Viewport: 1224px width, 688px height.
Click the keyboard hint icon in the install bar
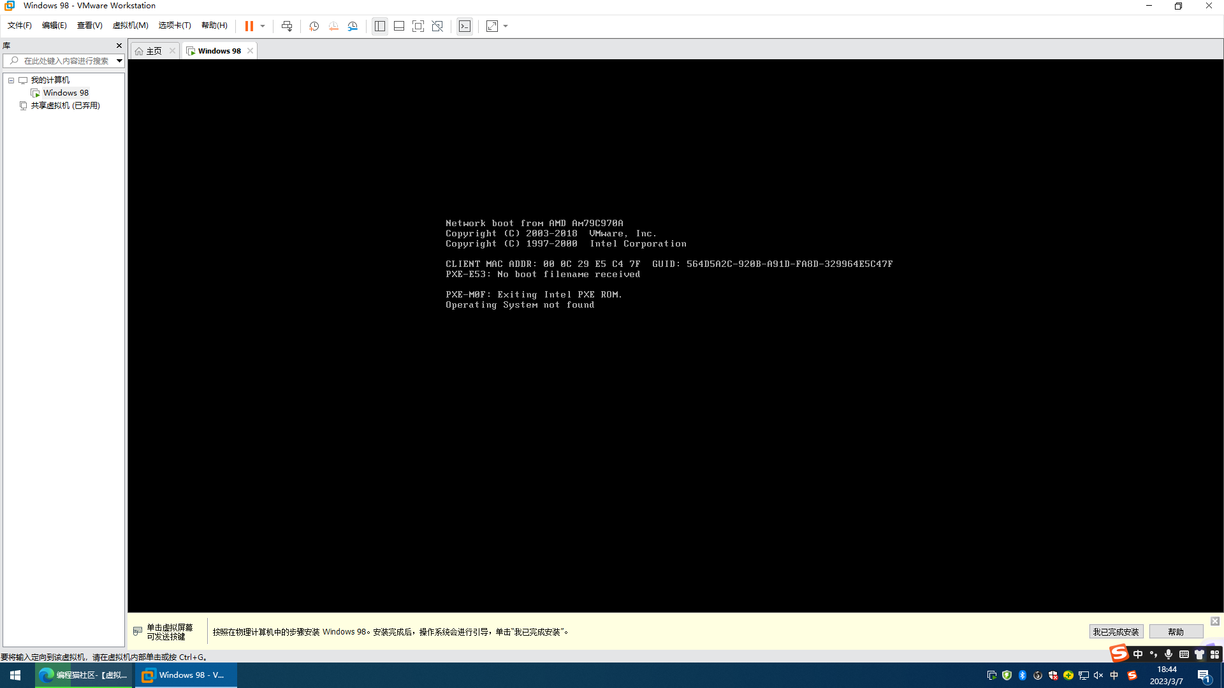(138, 631)
